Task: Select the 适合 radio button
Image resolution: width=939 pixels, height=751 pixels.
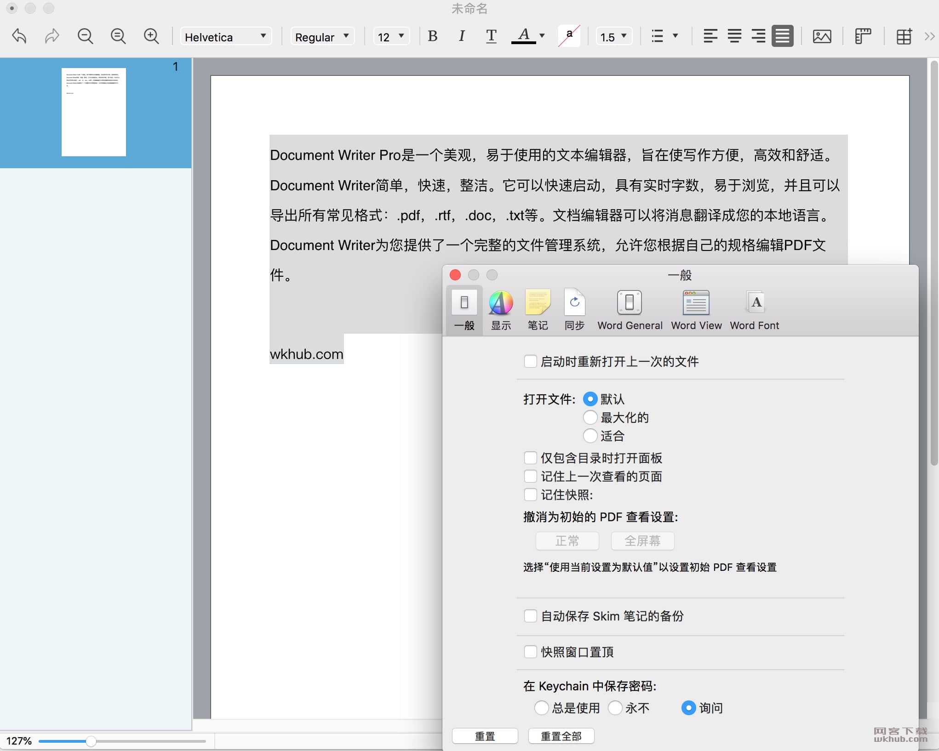Action: 590,436
